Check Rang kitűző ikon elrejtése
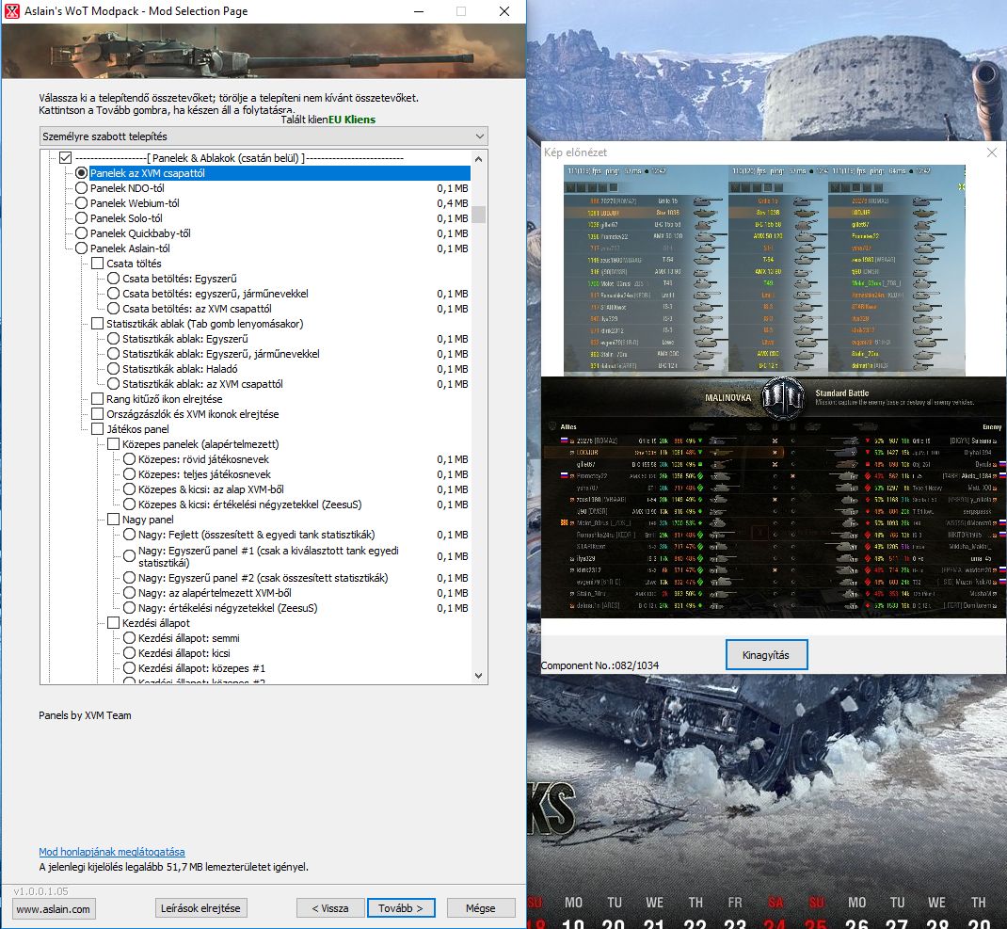 98,399
